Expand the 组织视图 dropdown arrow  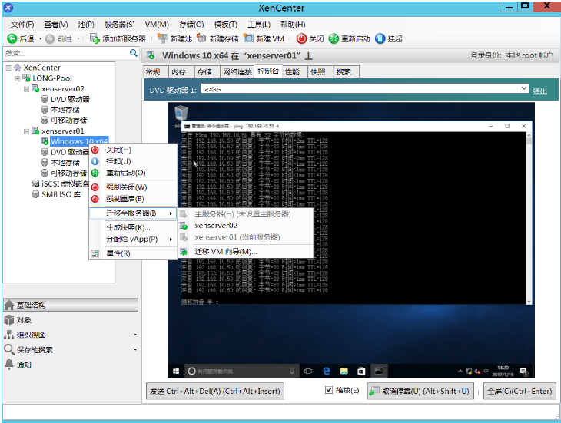[135, 335]
